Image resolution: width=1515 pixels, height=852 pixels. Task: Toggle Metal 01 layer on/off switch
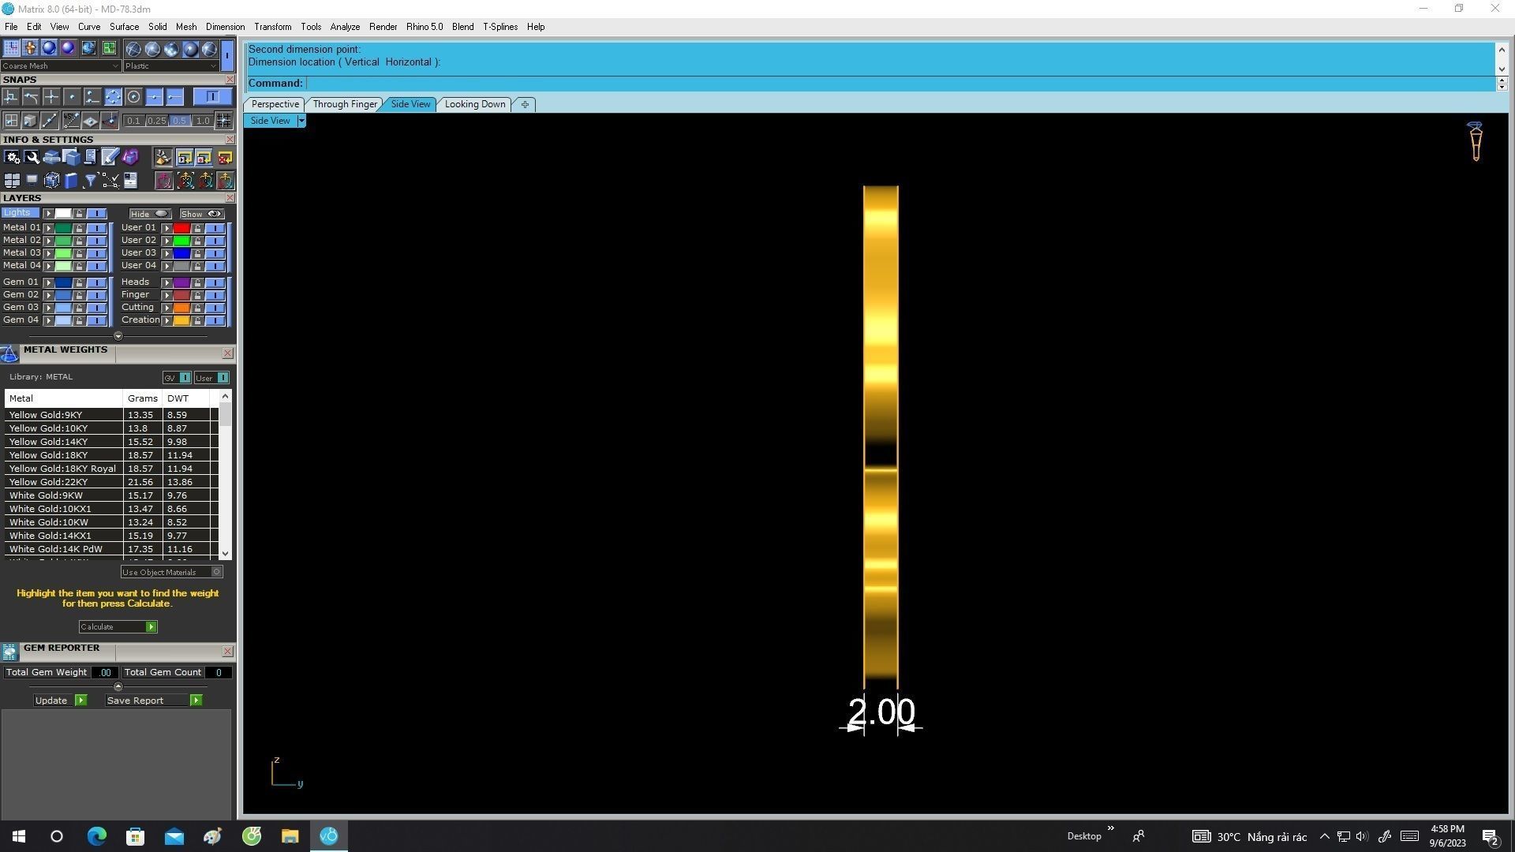96,228
